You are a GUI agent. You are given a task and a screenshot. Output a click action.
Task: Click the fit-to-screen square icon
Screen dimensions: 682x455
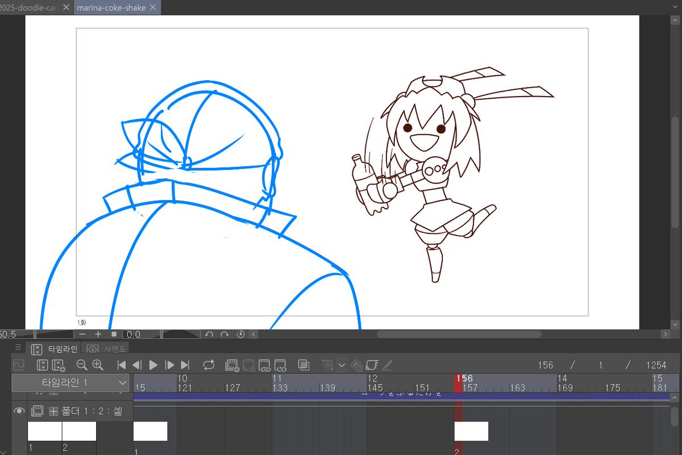114,335
